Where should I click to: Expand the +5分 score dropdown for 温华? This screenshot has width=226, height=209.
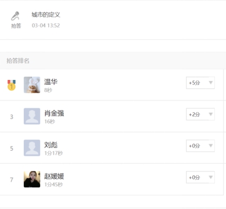200,83
